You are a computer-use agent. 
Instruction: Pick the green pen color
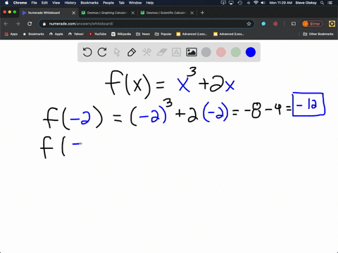tap(236, 52)
